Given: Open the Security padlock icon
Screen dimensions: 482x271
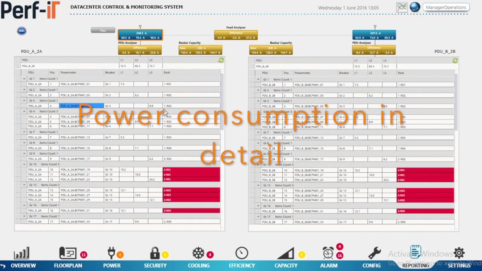Looking at the screenshot, I should point(155,253).
